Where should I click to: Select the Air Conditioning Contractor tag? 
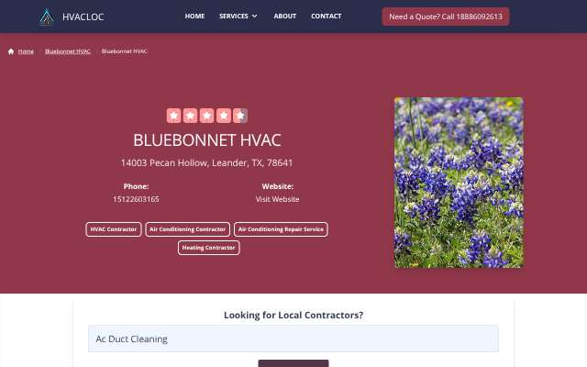coord(187,229)
